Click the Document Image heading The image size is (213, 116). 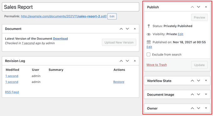[161, 95]
